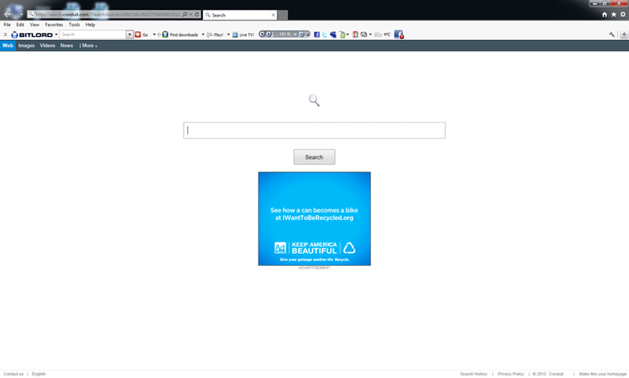629x378 pixels.
Task: Open the browser Home icon
Action: (604, 15)
